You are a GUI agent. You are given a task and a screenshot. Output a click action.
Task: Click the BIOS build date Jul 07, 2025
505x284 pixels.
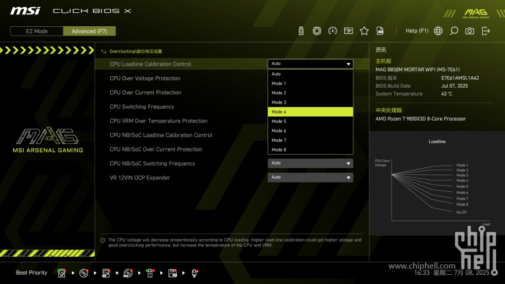[x=454, y=86]
